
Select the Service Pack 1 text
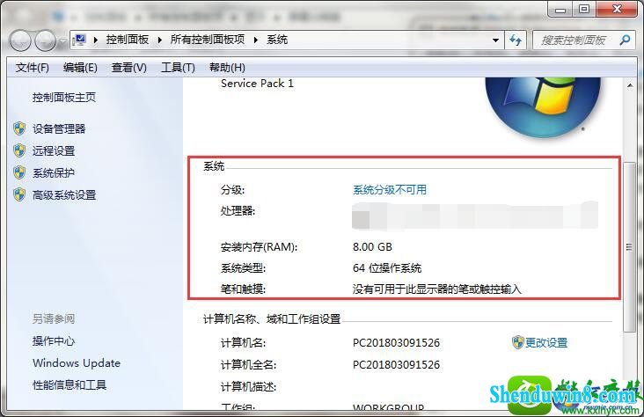(x=258, y=84)
